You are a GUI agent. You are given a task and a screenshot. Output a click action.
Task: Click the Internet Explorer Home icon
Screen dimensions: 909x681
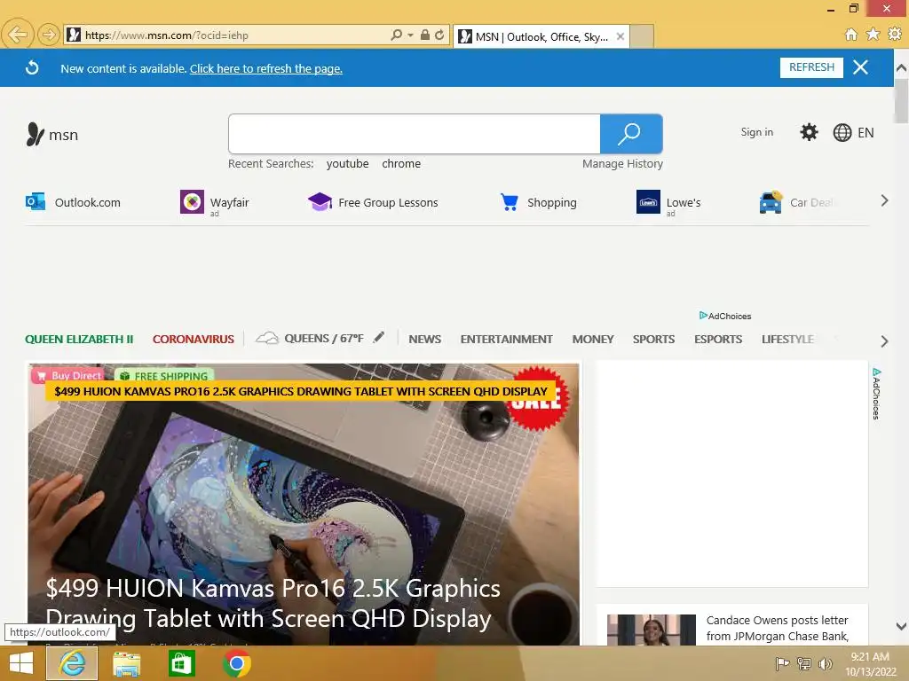(x=850, y=35)
